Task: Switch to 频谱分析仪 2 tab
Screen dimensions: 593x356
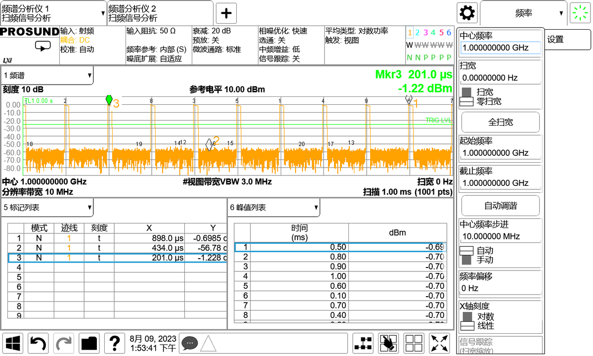Action: (x=160, y=13)
